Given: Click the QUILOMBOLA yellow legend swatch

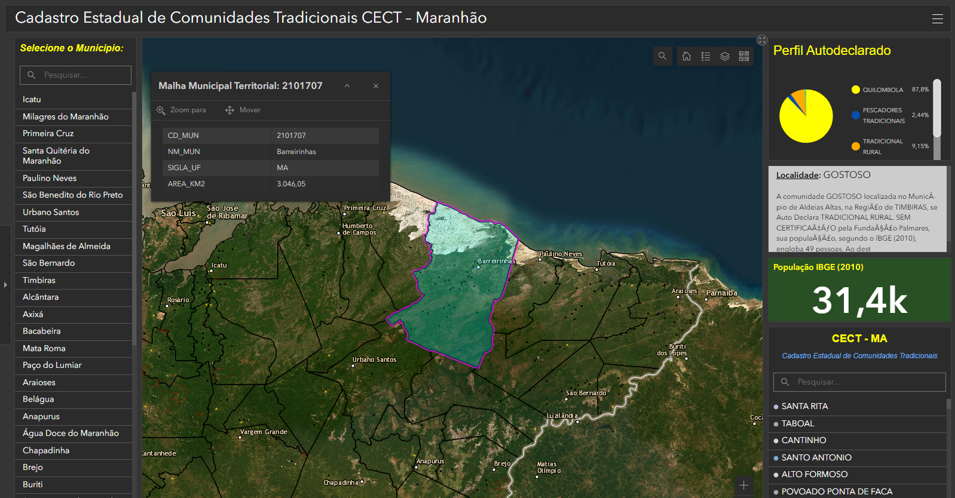Looking at the screenshot, I should point(856,90).
